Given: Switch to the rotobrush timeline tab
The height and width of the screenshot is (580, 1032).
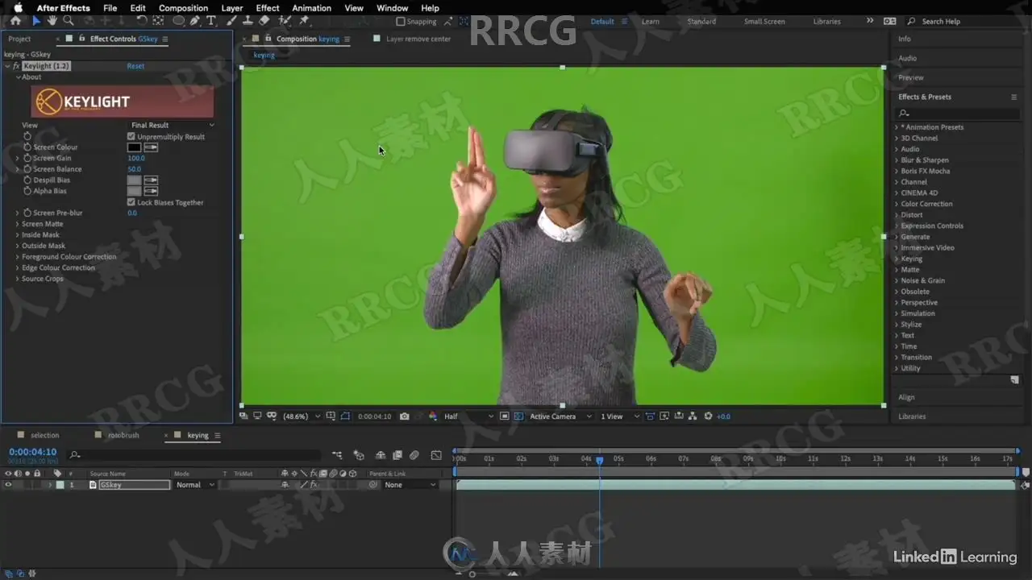Looking at the screenshot, I should tap(123, 435).
